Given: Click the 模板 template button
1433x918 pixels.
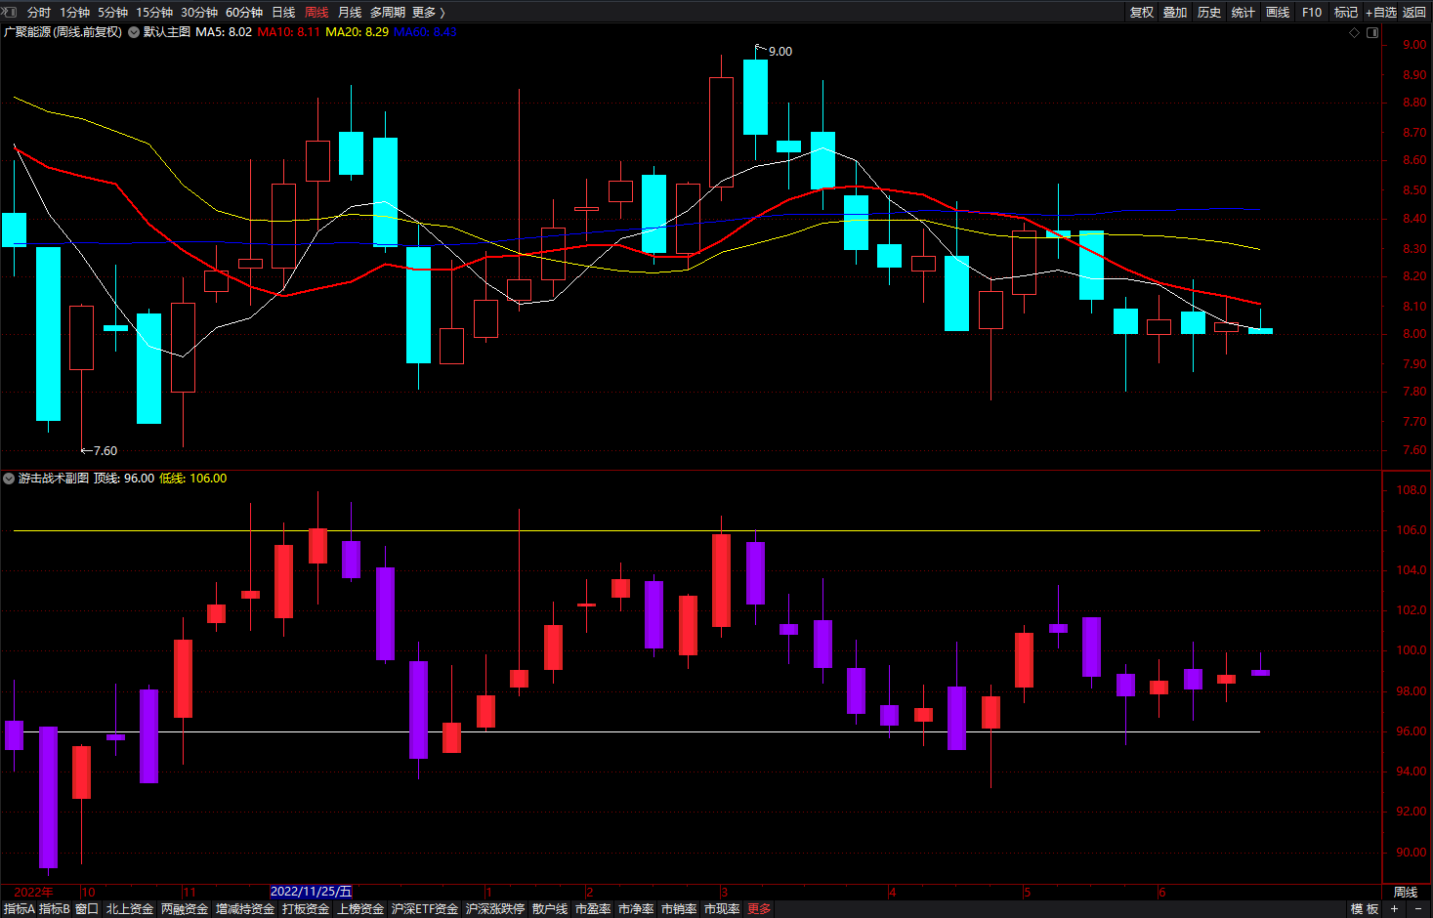Looking at the screenshot, I should click(x=1365, y=909).
